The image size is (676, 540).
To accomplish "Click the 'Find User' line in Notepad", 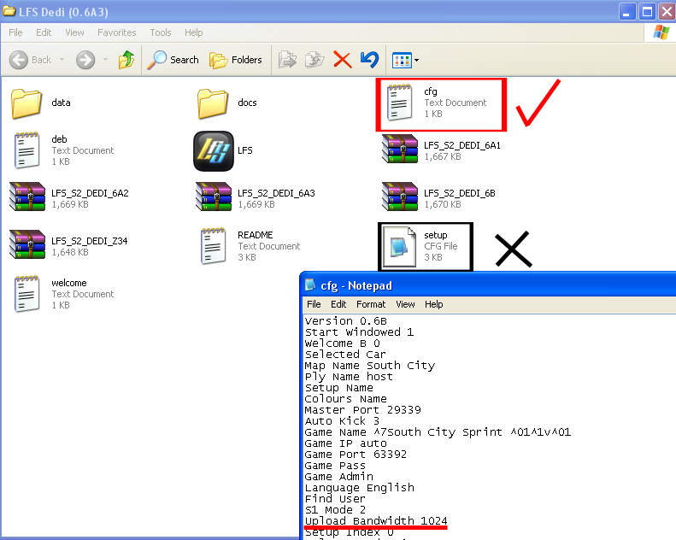I will click(x=335, y=499).
